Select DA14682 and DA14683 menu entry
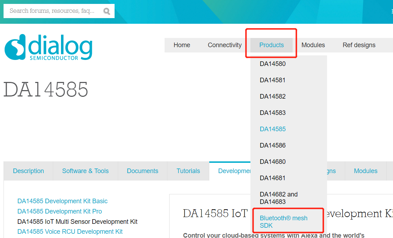This screenshot has height=238, width=393. click(x=279, y=198)
